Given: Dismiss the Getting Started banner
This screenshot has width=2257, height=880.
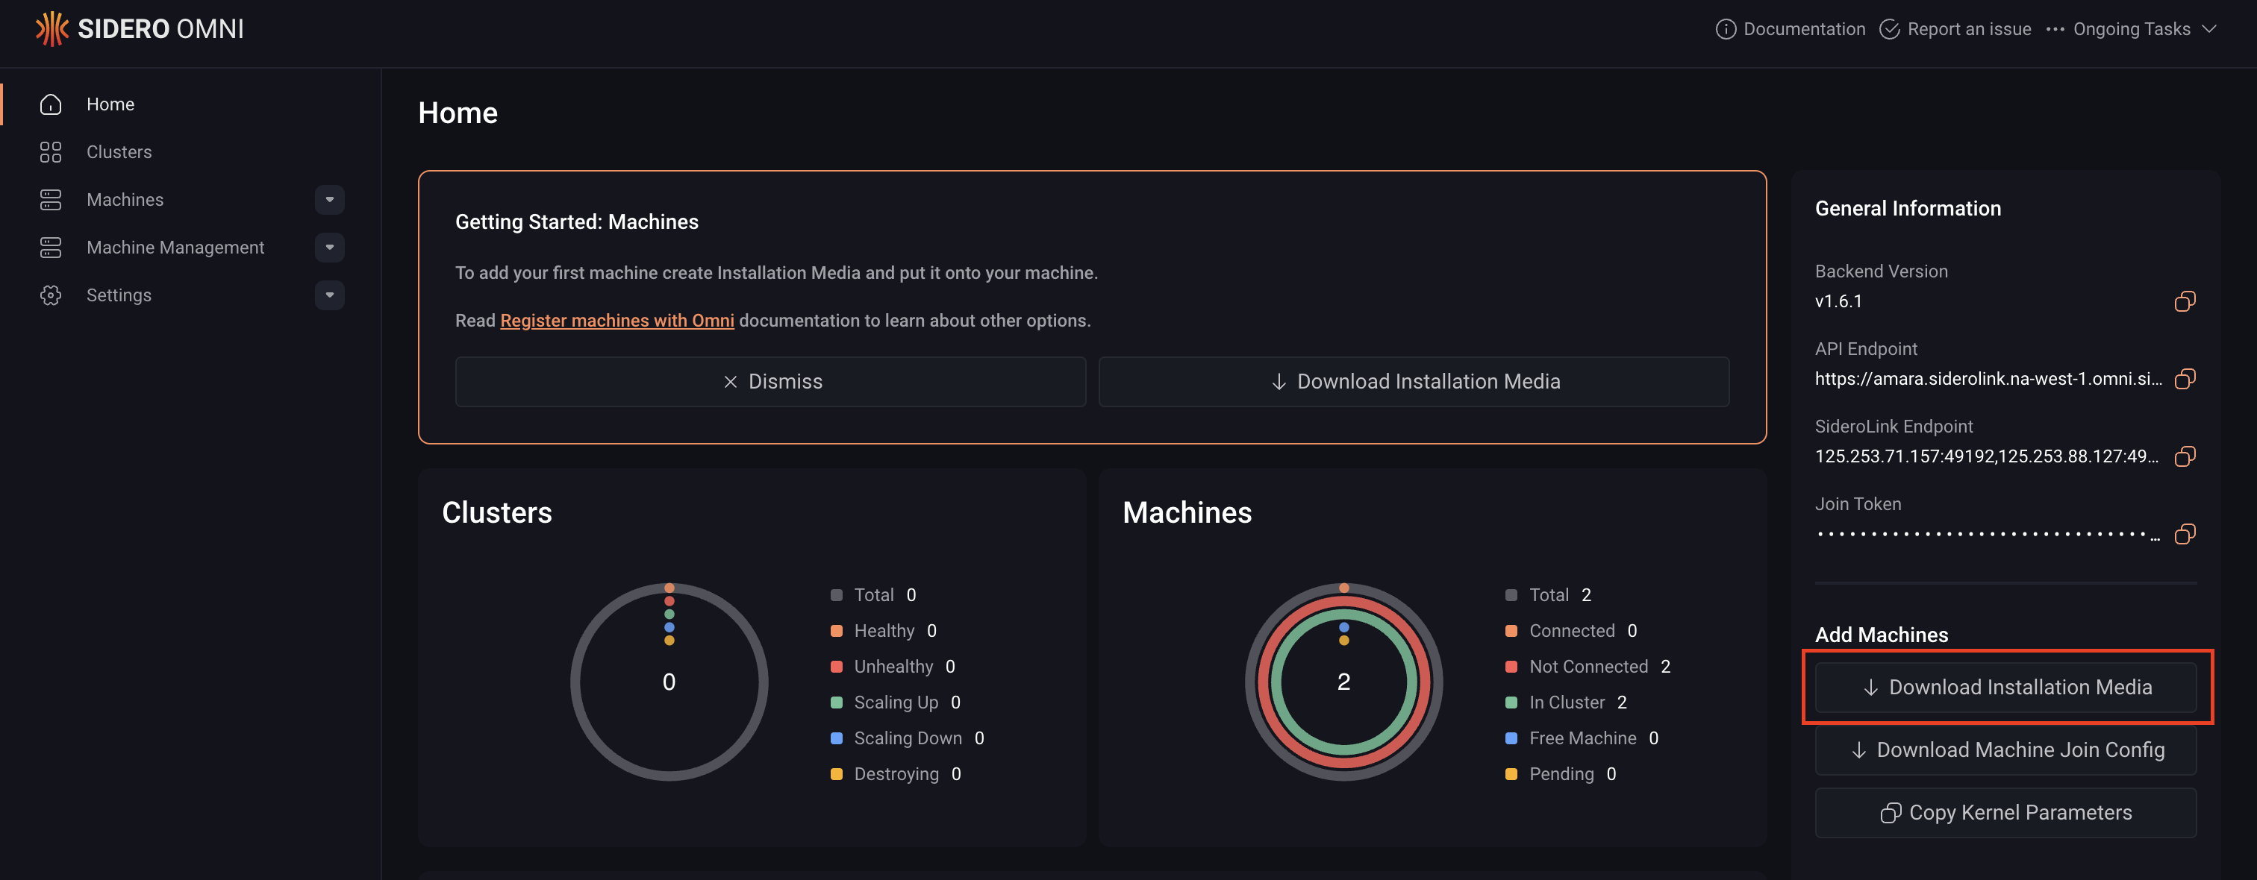Looking at the screenshot, I should tap(770, 382).
